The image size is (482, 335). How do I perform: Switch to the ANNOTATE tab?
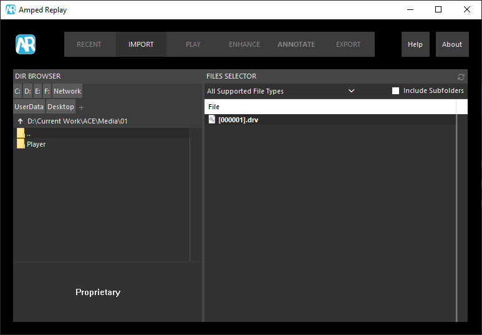coord(296,44)
